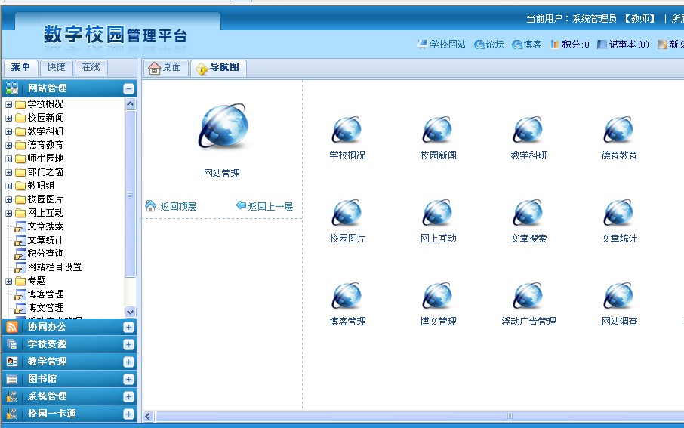Screen dimensions: 684x428
Task: Click the 教学管理 ID card icon
Action: pos(12,362)
